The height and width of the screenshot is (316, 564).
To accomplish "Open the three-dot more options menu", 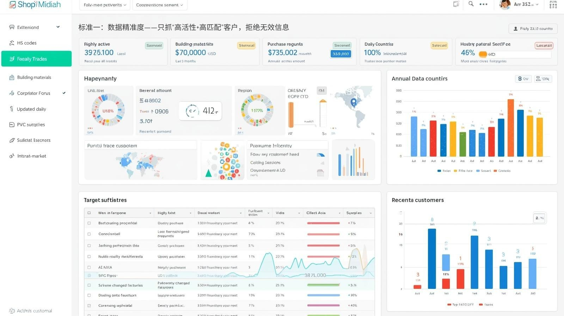I will pos(483,4).
